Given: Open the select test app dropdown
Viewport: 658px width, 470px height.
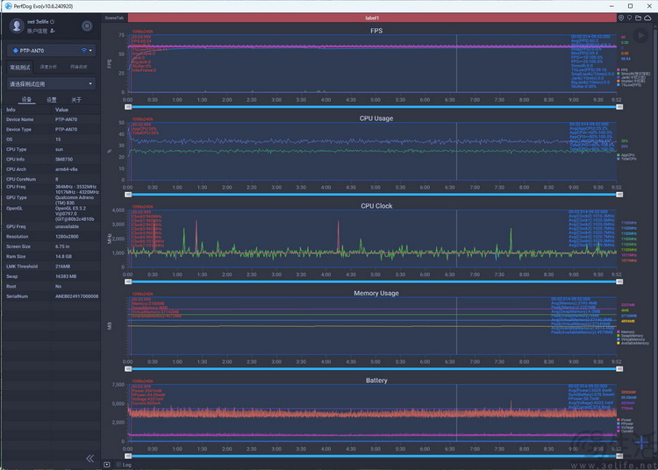Looking at the screenshot, I should [51, 84].
